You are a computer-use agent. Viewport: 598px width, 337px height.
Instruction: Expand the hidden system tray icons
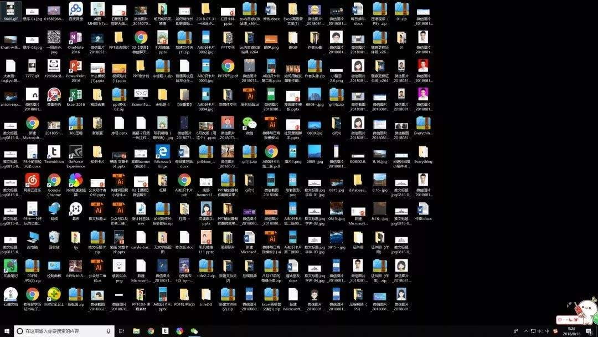coord(527,331)
